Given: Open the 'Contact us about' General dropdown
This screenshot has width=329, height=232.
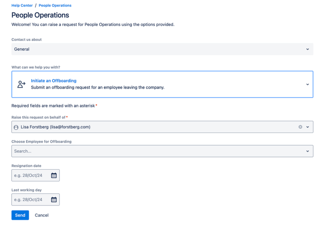Looking at the screenshot, I should coord(158,49).
